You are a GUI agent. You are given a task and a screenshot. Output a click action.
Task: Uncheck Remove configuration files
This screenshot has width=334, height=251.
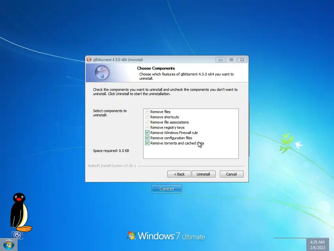147,138
